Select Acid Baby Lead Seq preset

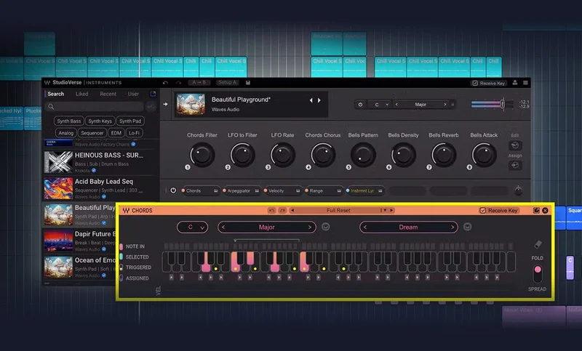coord(99,188)
